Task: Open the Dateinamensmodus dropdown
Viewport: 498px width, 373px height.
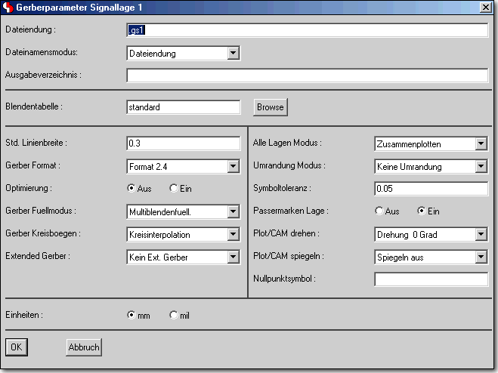Action: pyautogui.click(x=233, y=54)
